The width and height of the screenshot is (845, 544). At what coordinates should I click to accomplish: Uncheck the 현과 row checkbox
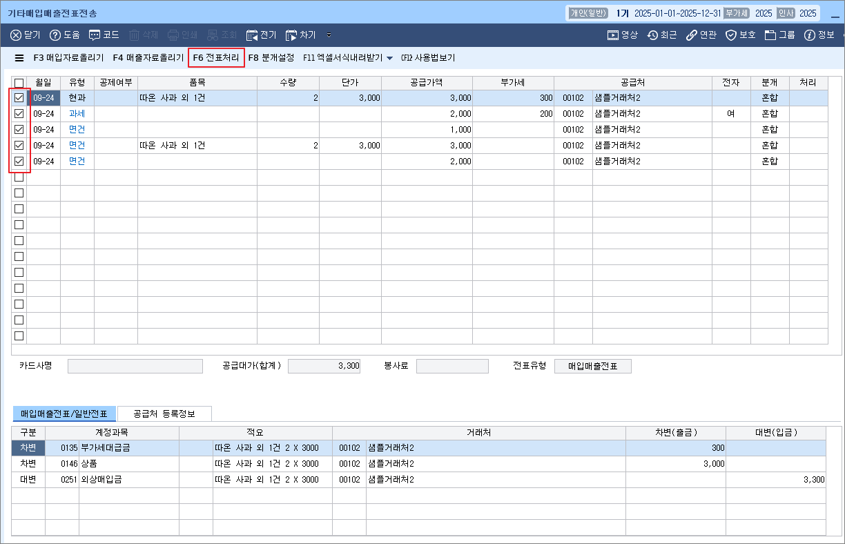point(19,98)
